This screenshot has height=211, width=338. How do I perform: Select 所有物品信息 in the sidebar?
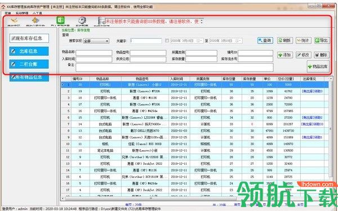[29, 77]
